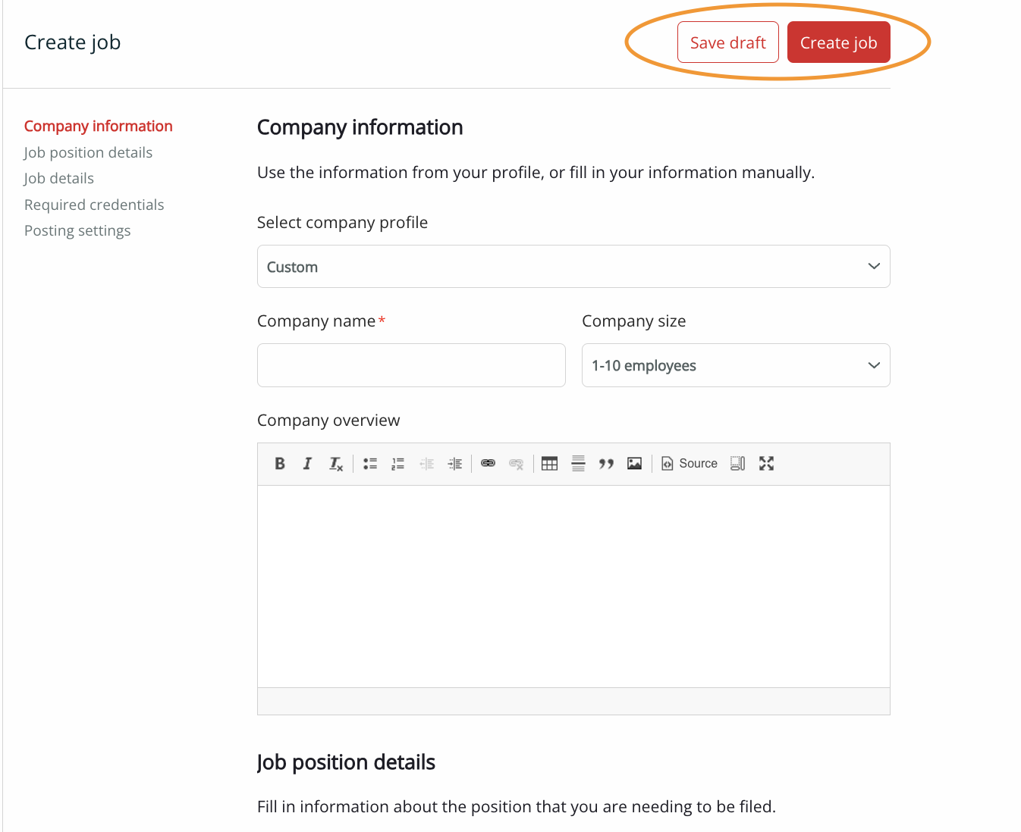Switch the editor to Source view

coord(690,464)
